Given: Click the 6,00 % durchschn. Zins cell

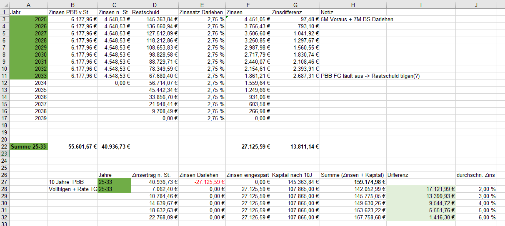Looking at the screenshot, I should point(476,217).
